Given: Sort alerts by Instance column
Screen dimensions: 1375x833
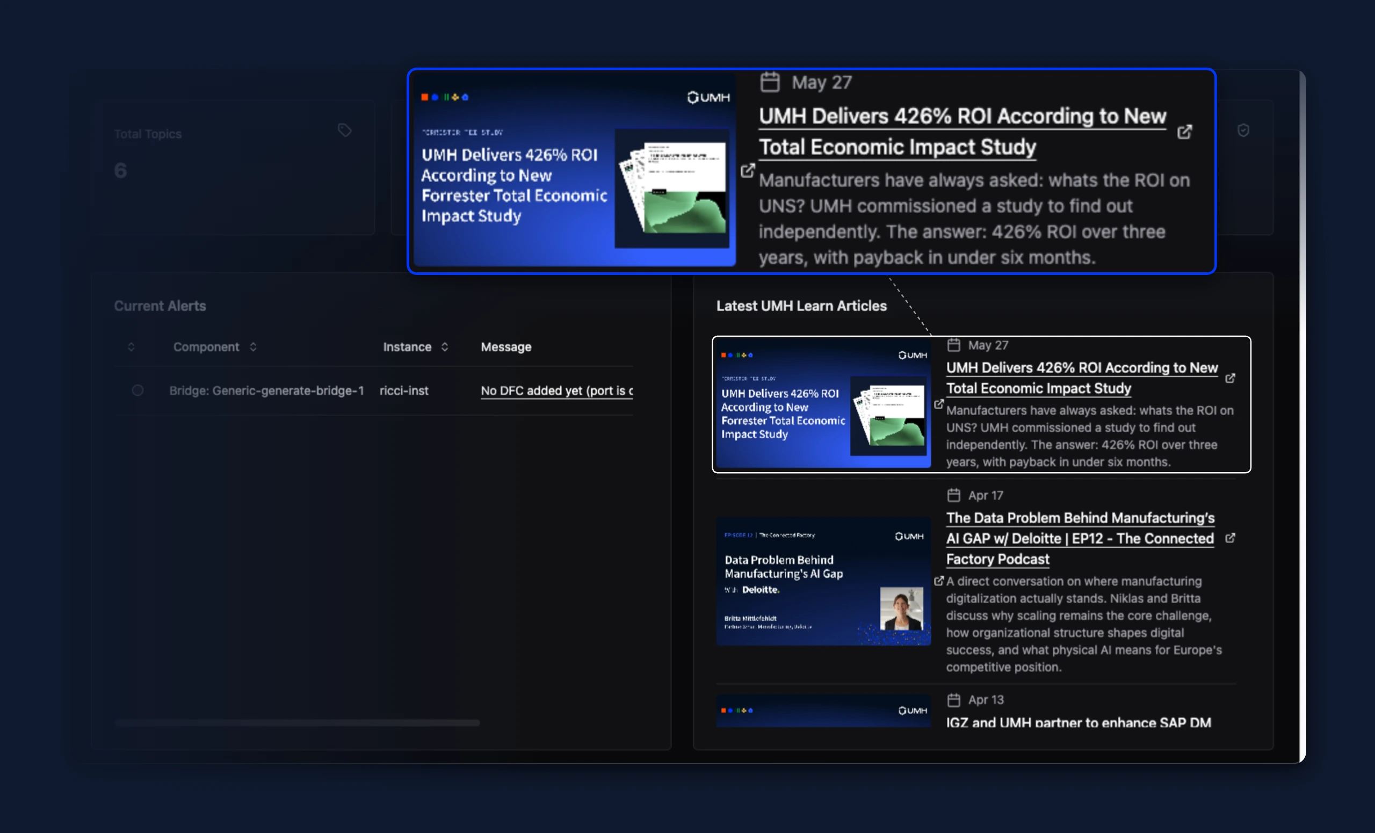Looking at the screenshot, I should point(444,346).
